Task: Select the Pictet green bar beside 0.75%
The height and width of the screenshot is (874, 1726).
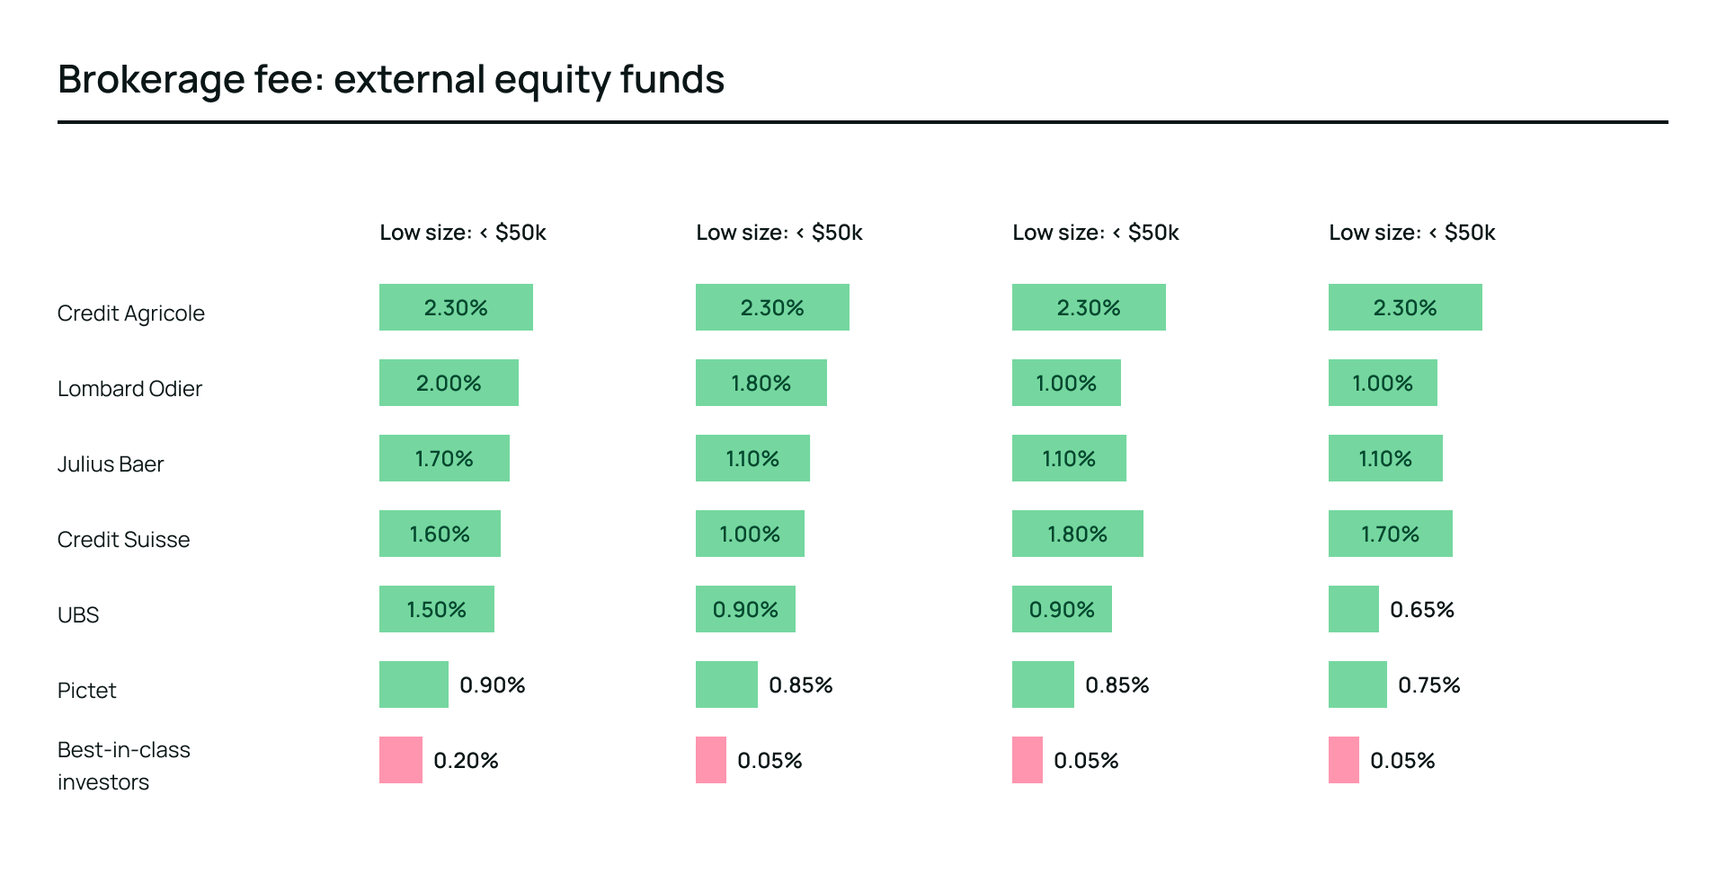Action: coord(1357,684)
